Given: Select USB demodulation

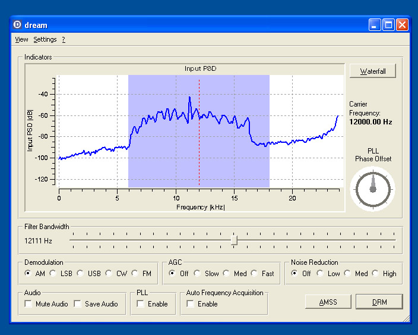Looking at the screenshot, I should click(80, 274).
